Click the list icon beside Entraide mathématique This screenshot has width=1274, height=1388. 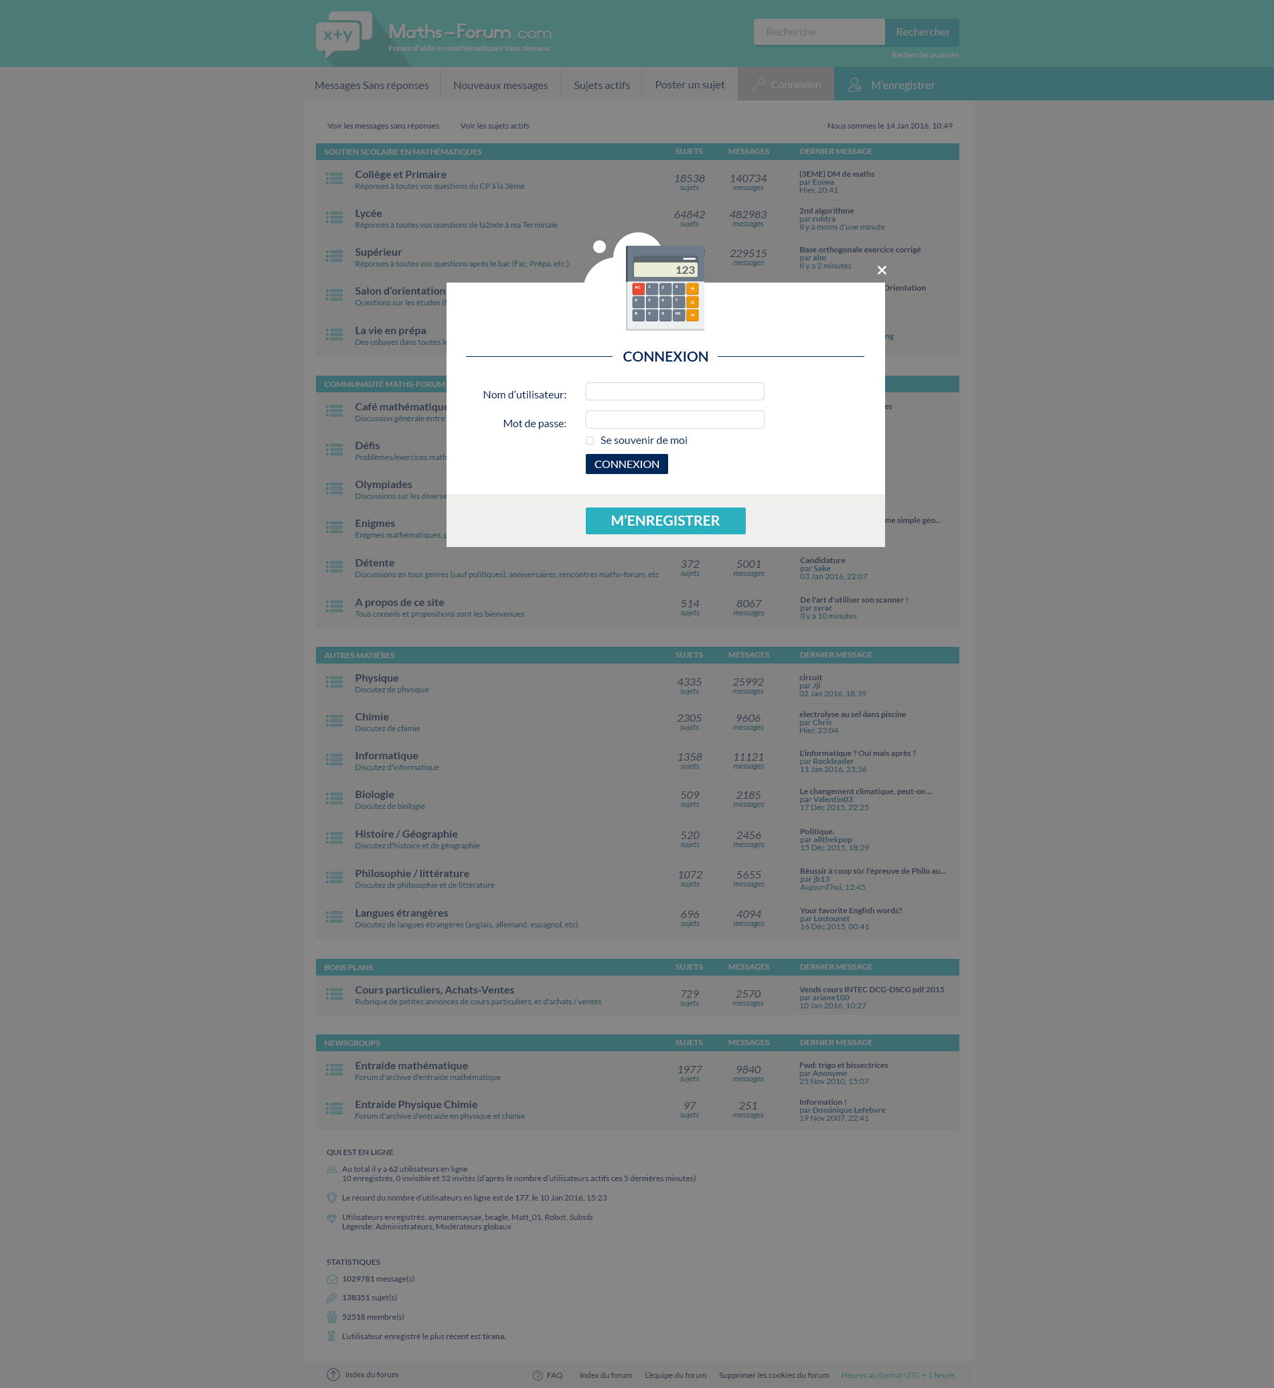click(334, 1069)
